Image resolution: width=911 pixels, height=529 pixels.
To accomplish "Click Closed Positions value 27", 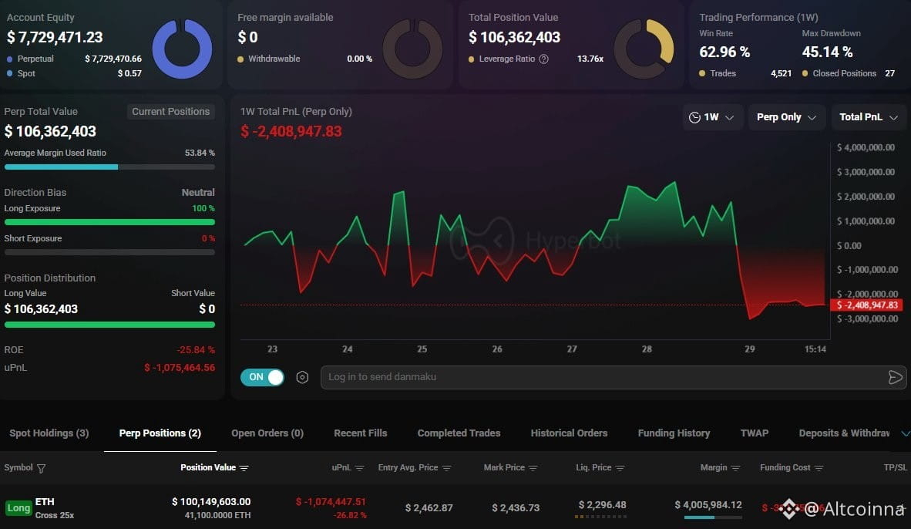I will coord(889,73).
